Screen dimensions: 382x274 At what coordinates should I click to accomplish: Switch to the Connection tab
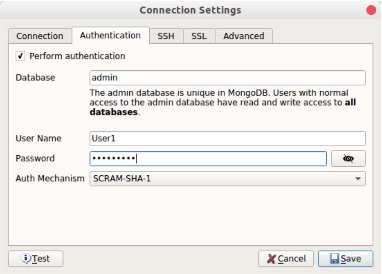point(40,36)
